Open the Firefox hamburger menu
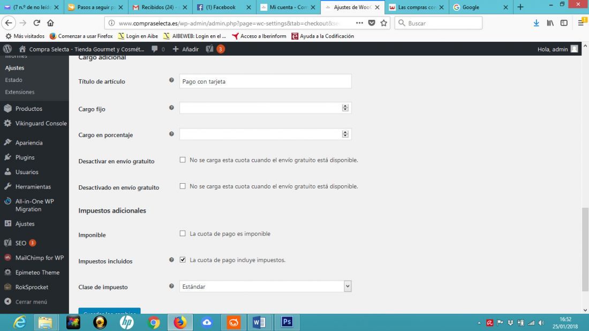This screenshot has height=331, width=589. click(581, 23)
